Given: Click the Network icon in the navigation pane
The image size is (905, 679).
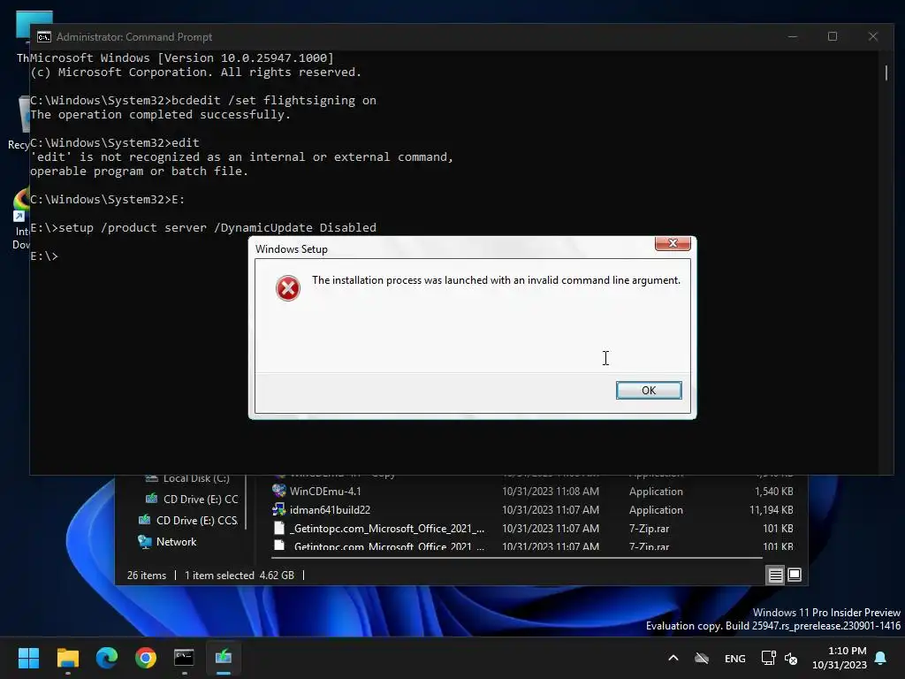Looking at the screenshot, I should (144, 542).
